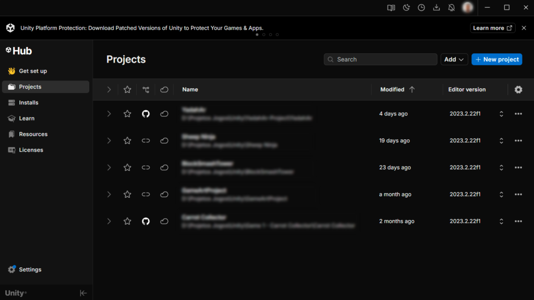This screenshot has width=534, height=300.
Task: Open more options for 4 days ago project
Action: 518,114
